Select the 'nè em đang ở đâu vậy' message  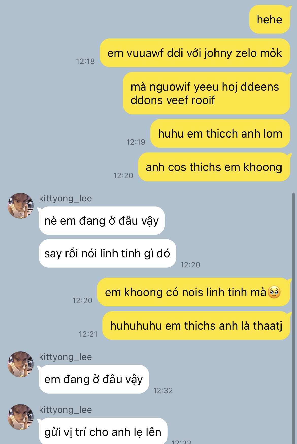click(102, 221)
